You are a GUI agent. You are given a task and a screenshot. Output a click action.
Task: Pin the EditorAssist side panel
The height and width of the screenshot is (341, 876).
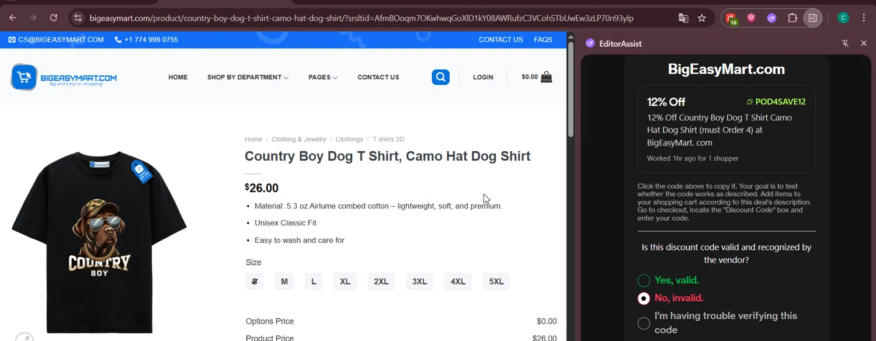(x=845, y=43)
